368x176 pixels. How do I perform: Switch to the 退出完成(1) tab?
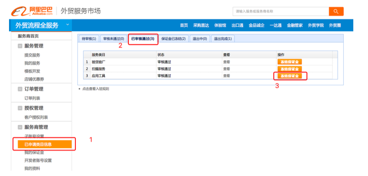(x=223, y=39)
